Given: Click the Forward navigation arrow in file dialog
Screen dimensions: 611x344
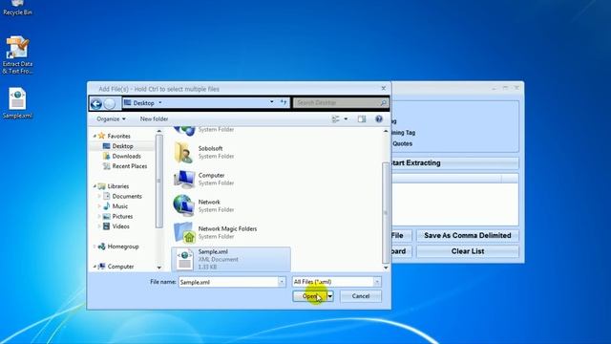Looking at the screenshot, I should [x=110, y=104].
